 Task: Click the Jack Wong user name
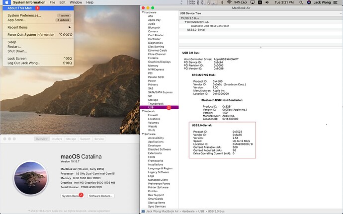coord(322,2)
